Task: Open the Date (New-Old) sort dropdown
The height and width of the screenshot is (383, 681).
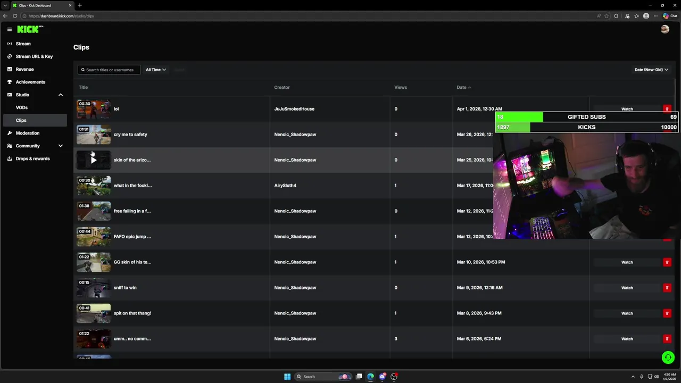Action: (651, 70)
